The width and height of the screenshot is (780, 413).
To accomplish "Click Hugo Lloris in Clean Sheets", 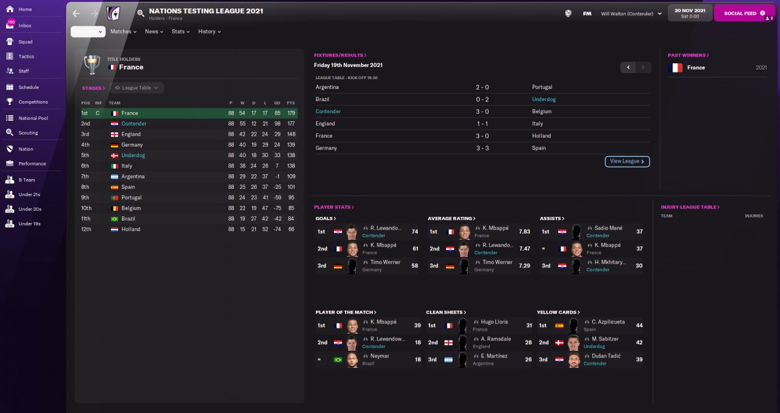I will click(x=495, y=322).
